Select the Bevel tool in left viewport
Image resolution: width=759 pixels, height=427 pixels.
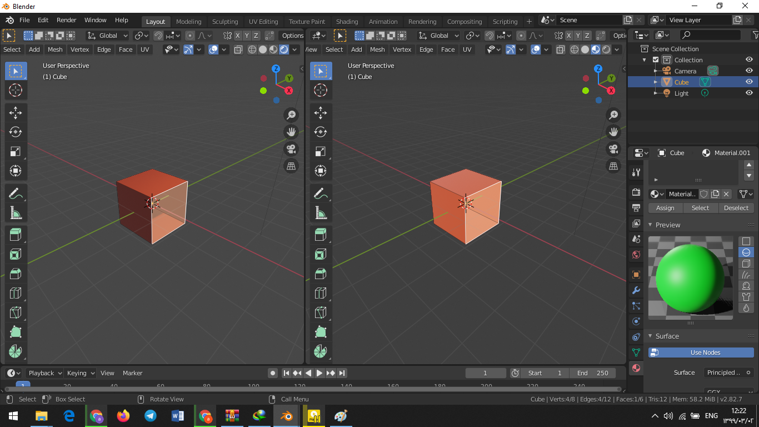(16, 274)
